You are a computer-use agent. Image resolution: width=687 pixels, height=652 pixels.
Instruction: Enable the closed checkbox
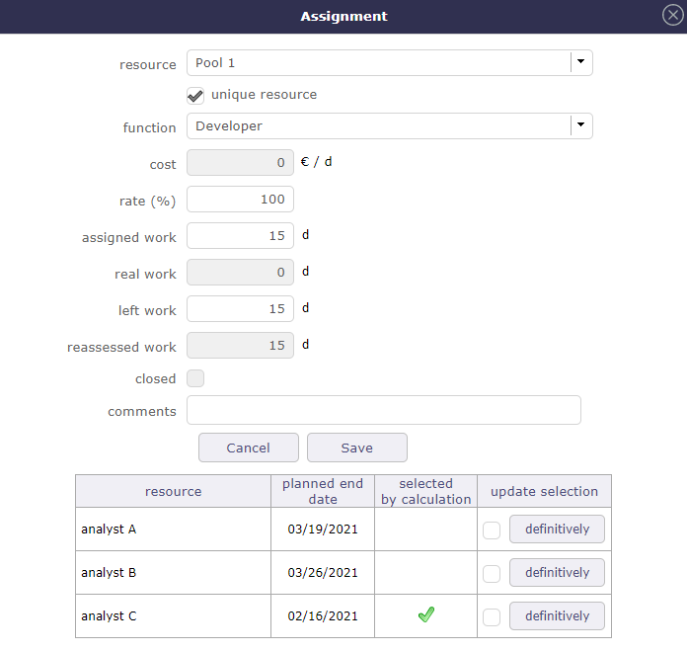click(195, 378)
